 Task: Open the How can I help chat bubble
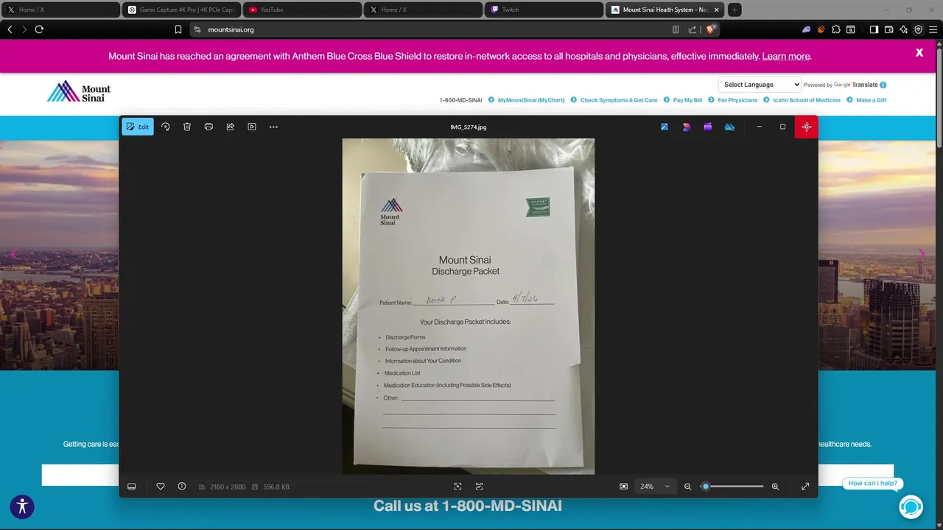(872, 483)
